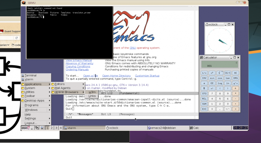Viewport: 261px width, 143px height.
Task: Expand the Mail Agents submenu
Action: tap(68, 88)
